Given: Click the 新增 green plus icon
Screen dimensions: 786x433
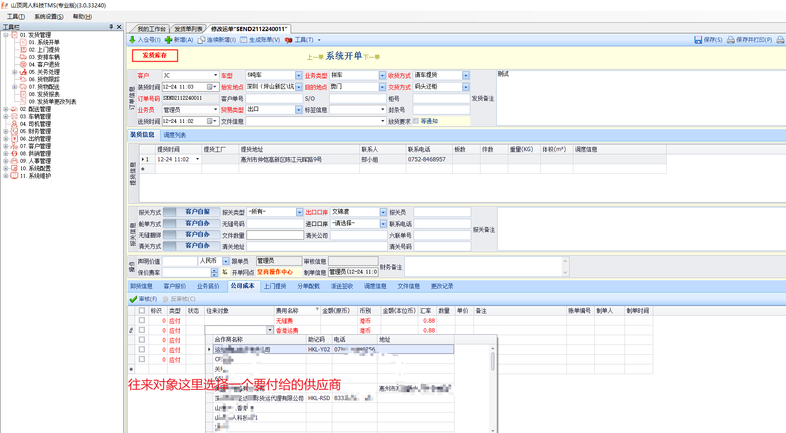Looking at the screenshot, I should pyautogui.click(x=169, y=40).
